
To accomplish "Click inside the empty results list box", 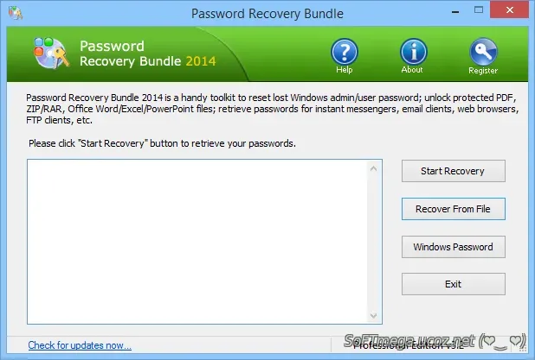I will 197,242.
